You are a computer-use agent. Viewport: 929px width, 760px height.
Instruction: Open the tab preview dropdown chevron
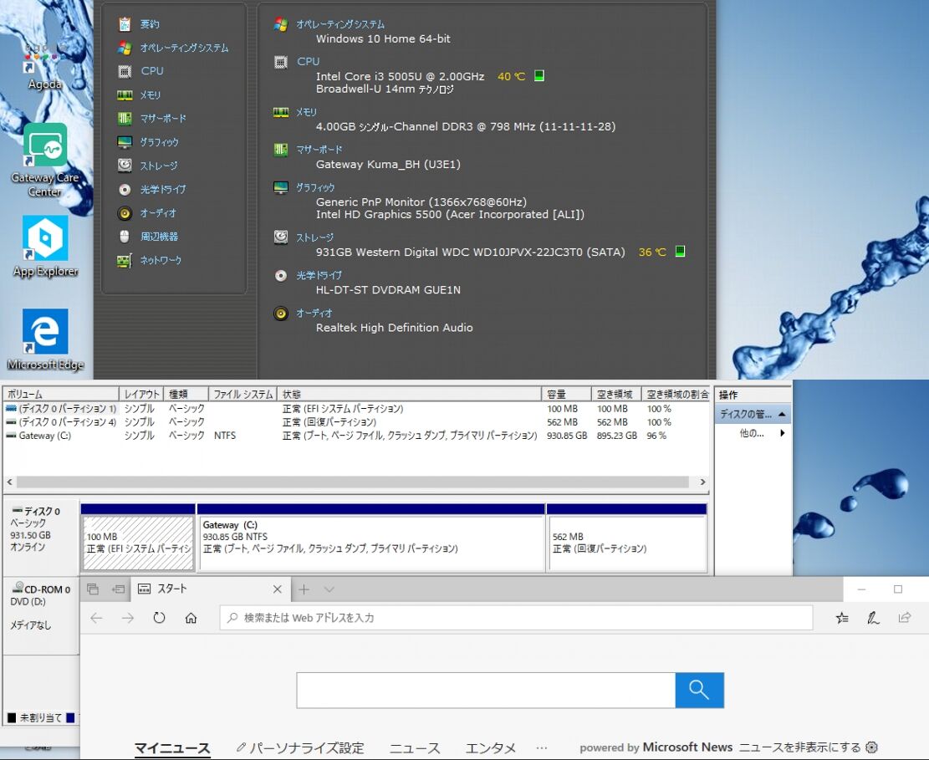[329, 589]
